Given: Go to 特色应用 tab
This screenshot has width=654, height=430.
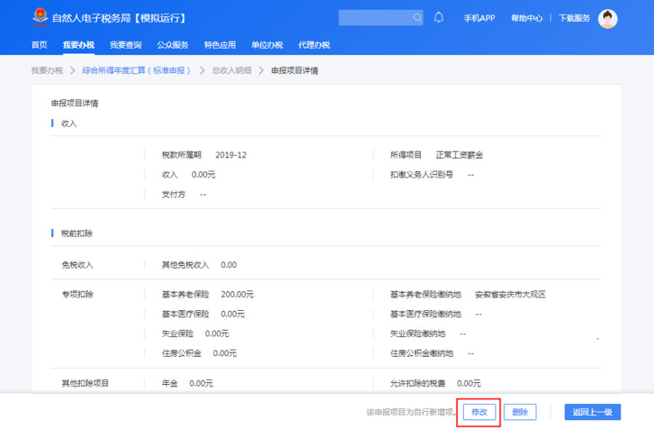Looking at the screenshot, I should (220, 45).
